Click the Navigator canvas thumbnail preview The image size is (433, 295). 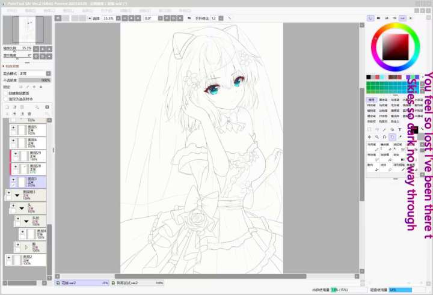coord(27,29)
